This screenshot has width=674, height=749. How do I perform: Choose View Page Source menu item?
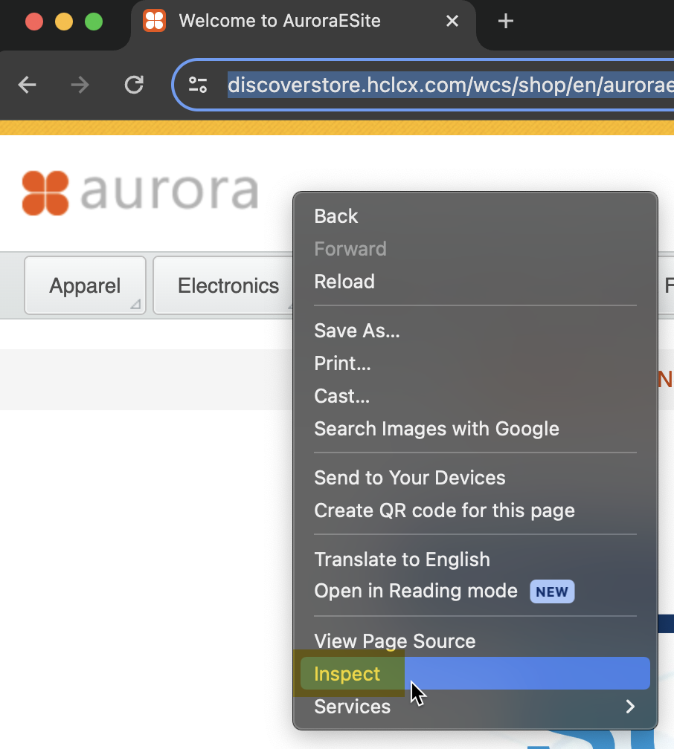point(394,641)
